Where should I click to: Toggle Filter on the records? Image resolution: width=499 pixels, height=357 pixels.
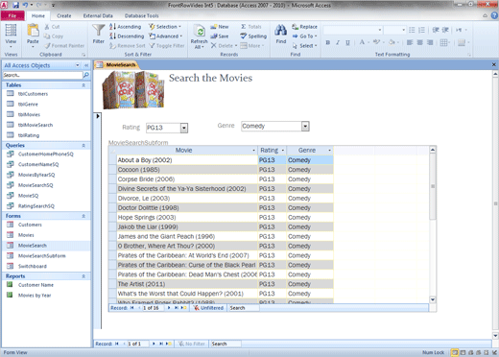click(x=167, y=46)
